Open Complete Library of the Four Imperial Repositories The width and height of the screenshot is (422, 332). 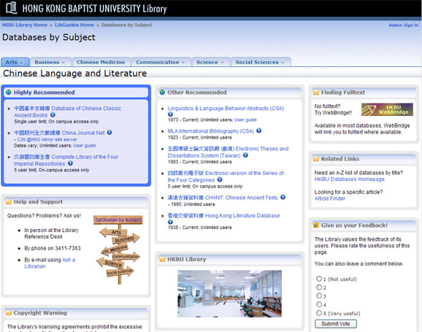click(x=66, y=160)
